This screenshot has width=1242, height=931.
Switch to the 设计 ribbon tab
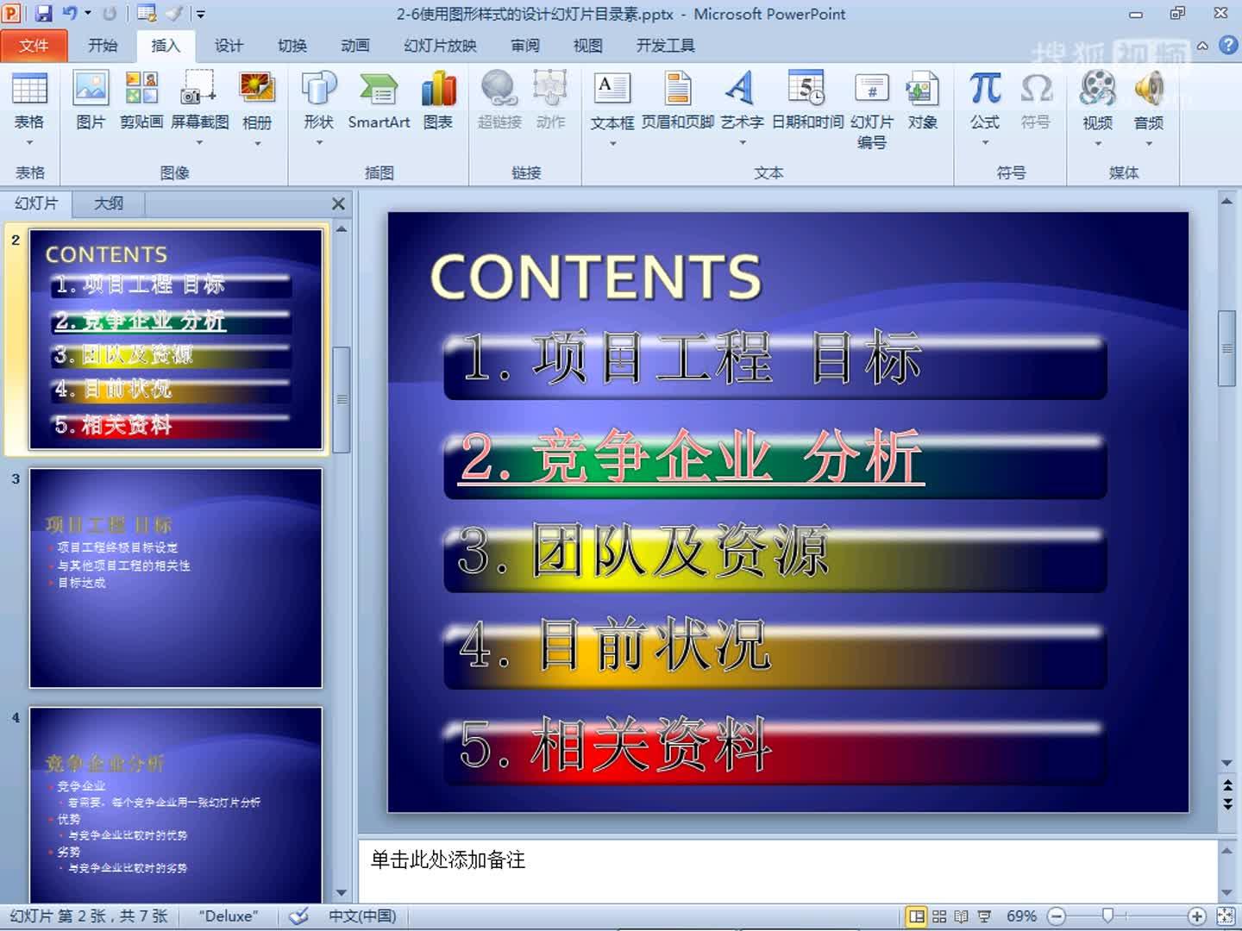coord(228,46)
